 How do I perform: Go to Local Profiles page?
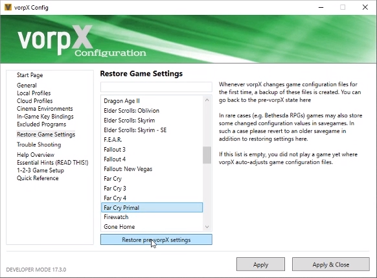coord(34,93)
